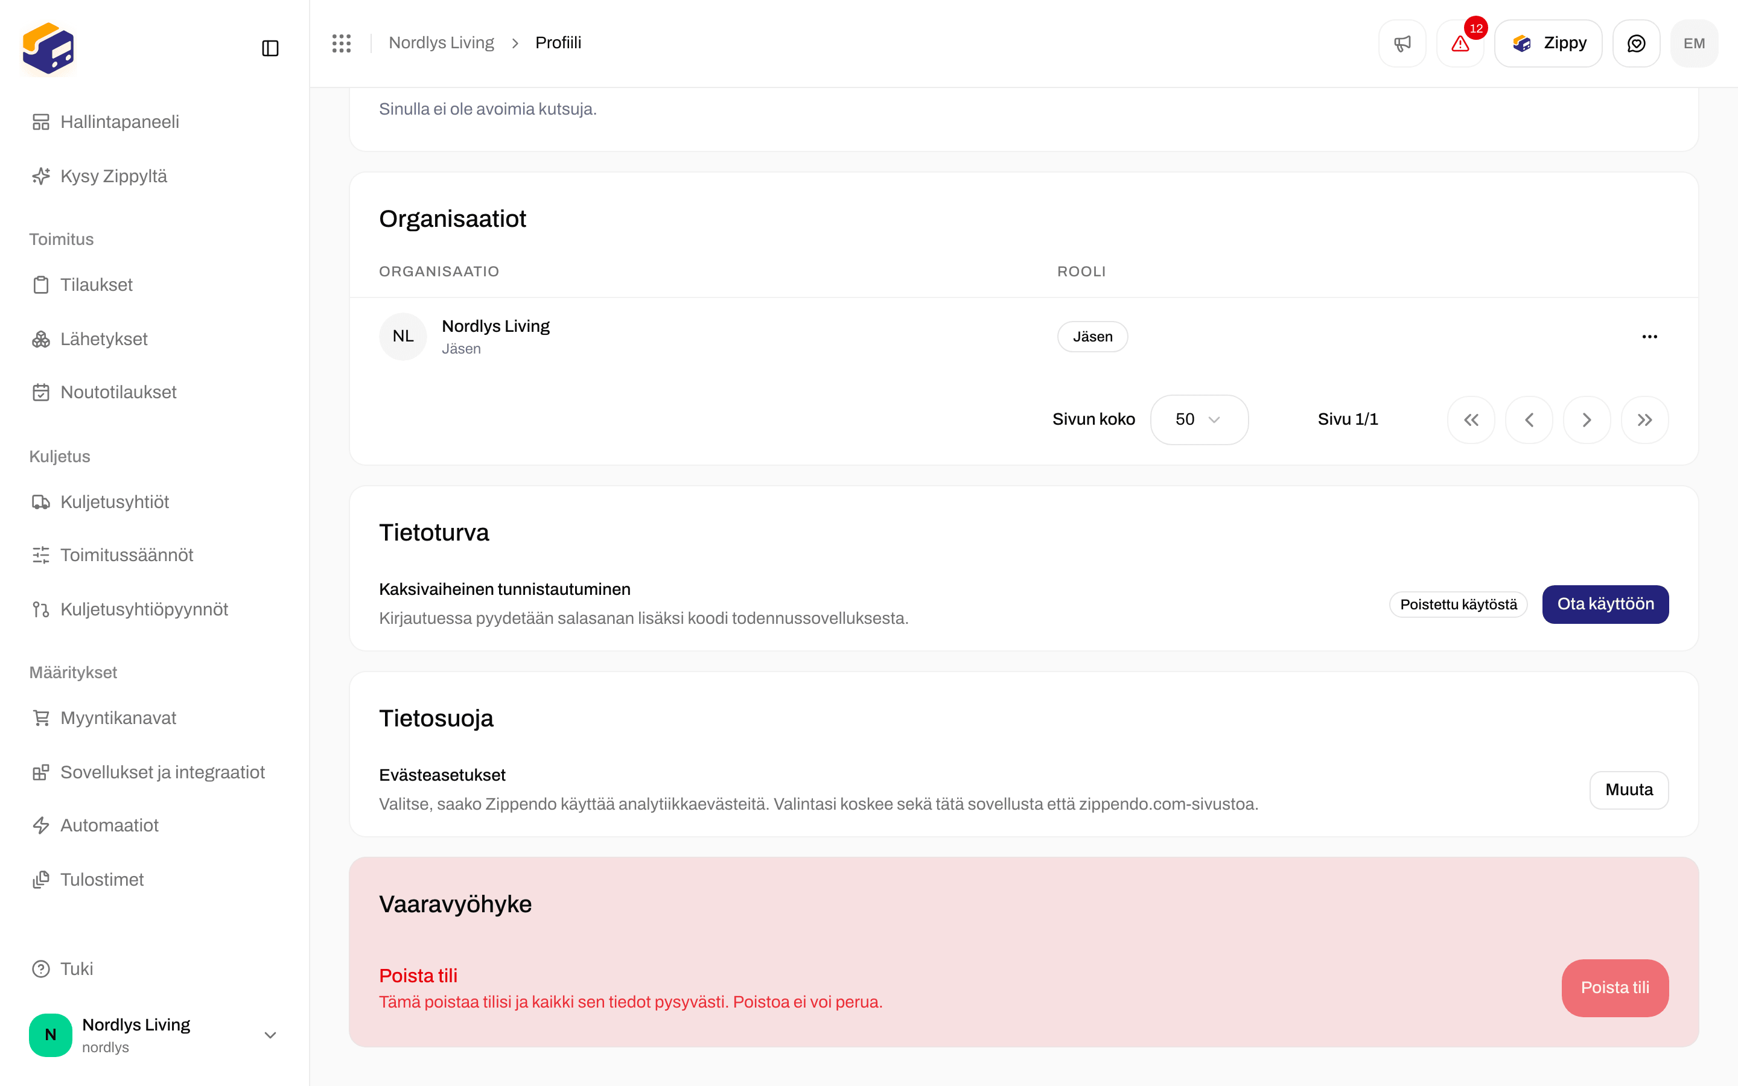Click the cart icon beside Myyntikanavat

pyautogui.click(x=41, y=718)
